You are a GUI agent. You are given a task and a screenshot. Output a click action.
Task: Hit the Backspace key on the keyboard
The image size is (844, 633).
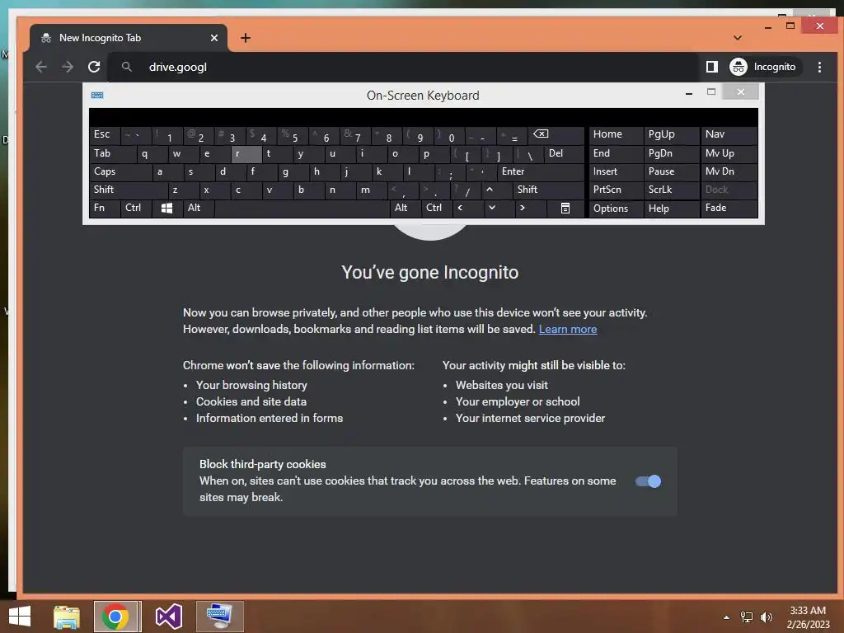coord(556,134)
